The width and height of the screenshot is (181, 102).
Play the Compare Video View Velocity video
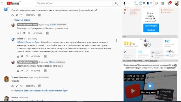tap(150, 86)
